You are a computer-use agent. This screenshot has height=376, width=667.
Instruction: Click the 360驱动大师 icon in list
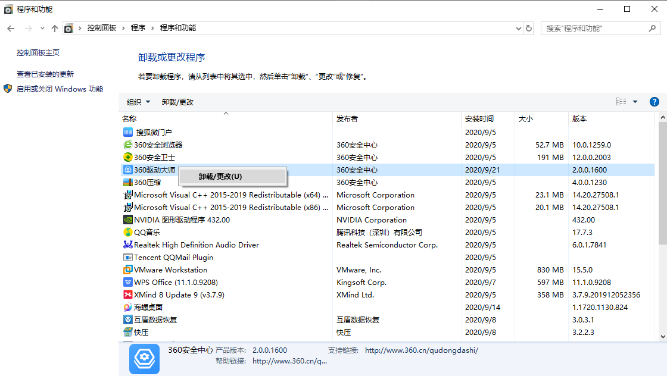(127, 170)
